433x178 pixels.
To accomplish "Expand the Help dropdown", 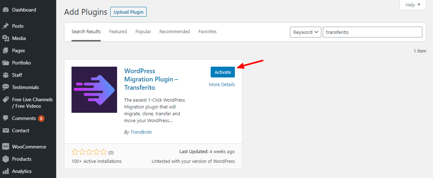I will point(413,5).
